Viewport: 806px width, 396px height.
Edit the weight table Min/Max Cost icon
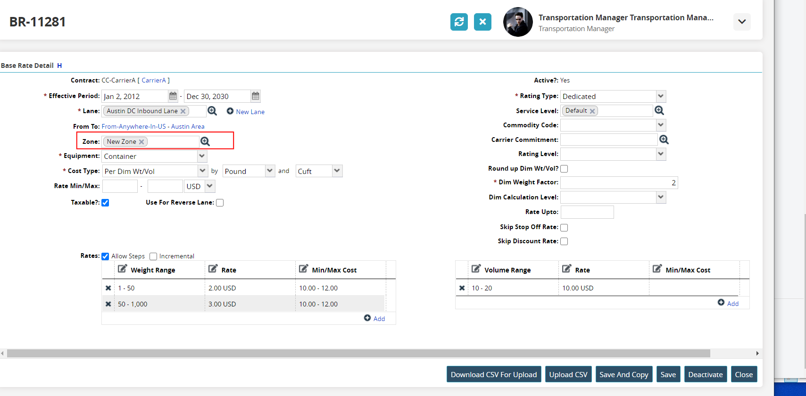pyautogui.click(x=303, y=269)
